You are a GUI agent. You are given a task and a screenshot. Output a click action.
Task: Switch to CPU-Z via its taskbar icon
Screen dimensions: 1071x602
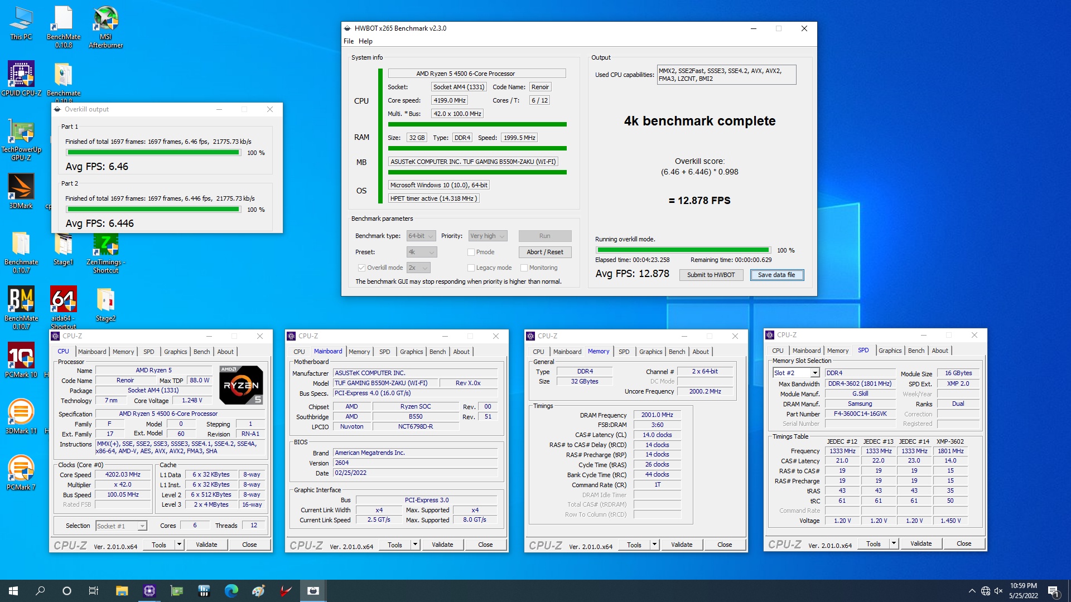coord(149,591)
